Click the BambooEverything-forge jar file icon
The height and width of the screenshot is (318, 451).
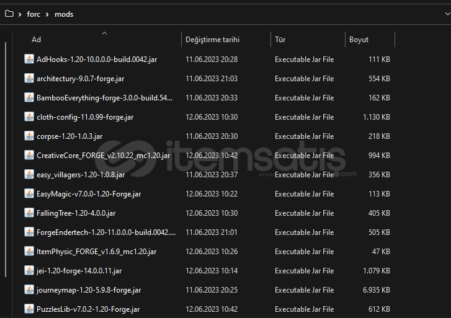click(29, 97)
